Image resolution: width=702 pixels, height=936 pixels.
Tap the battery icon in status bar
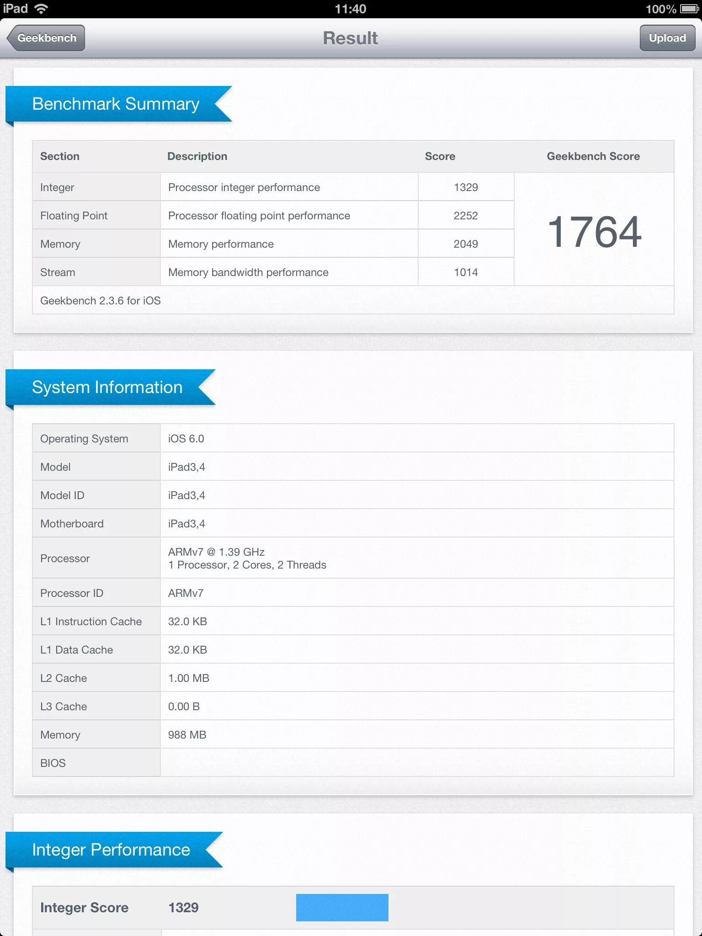689,9
